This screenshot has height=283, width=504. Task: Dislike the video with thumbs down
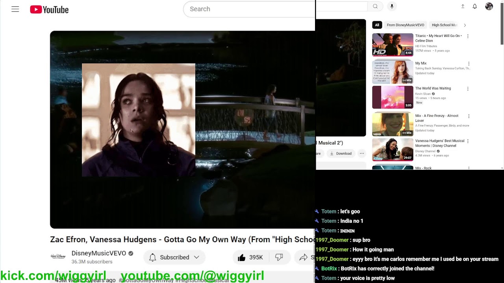[x=279, y=257]
